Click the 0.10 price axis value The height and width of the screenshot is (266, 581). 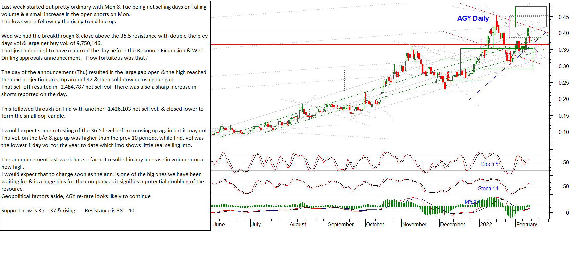pos(564,132)
